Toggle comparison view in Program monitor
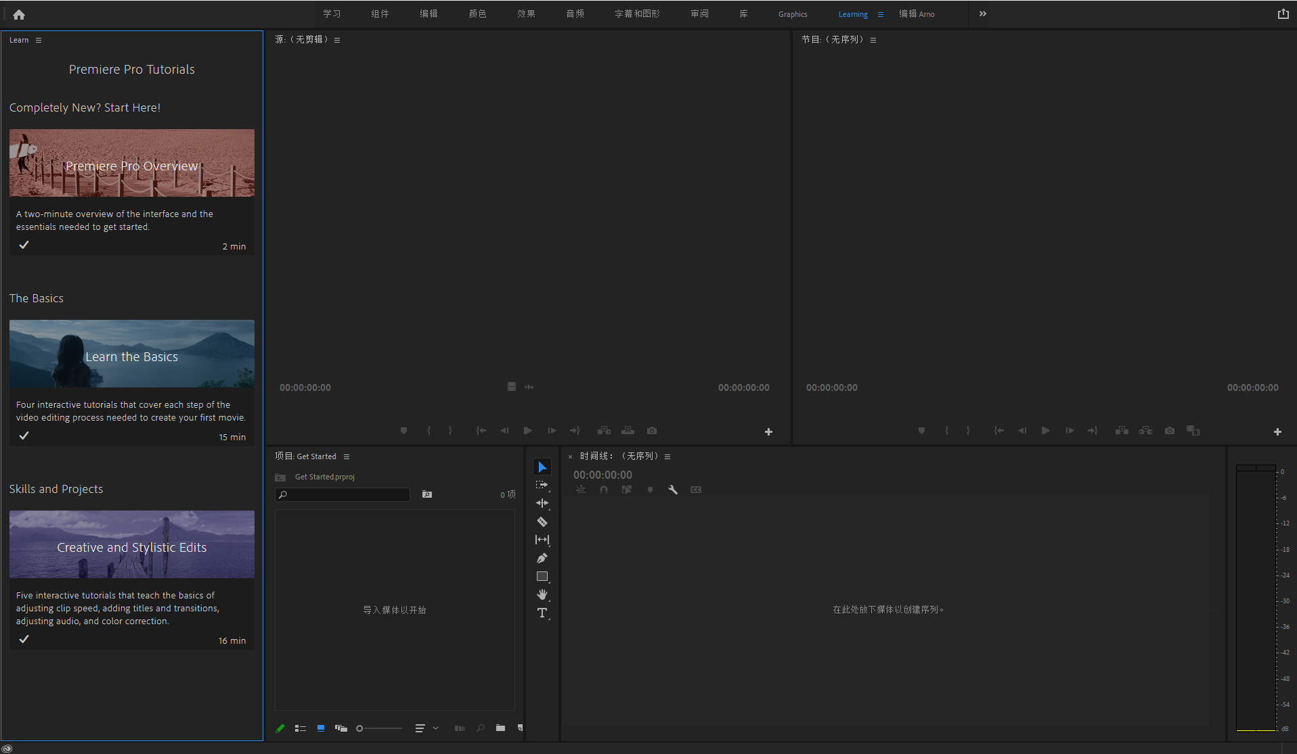1297x754 pixels. point(1193,431)
